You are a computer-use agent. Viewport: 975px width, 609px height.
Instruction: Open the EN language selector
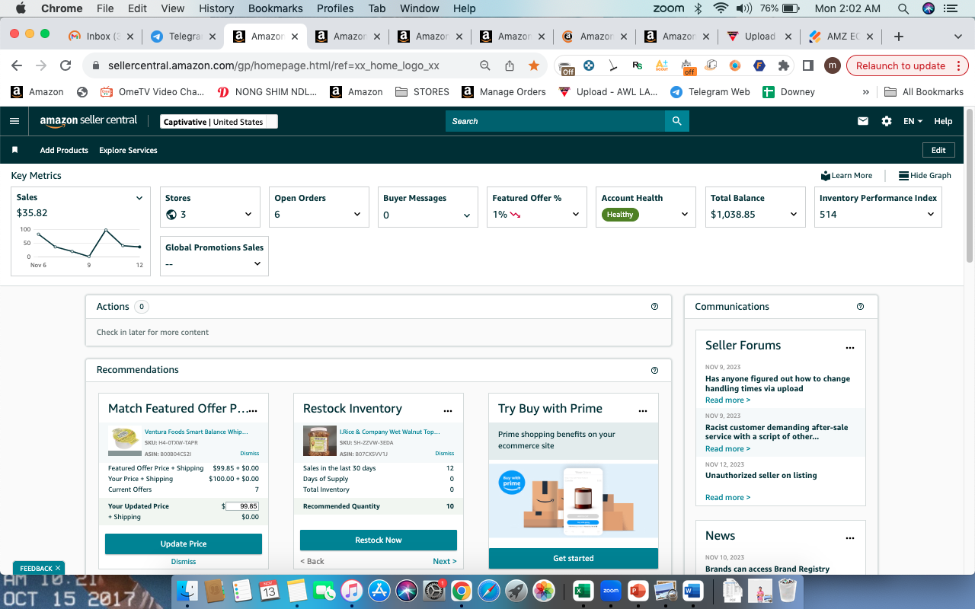913,121
